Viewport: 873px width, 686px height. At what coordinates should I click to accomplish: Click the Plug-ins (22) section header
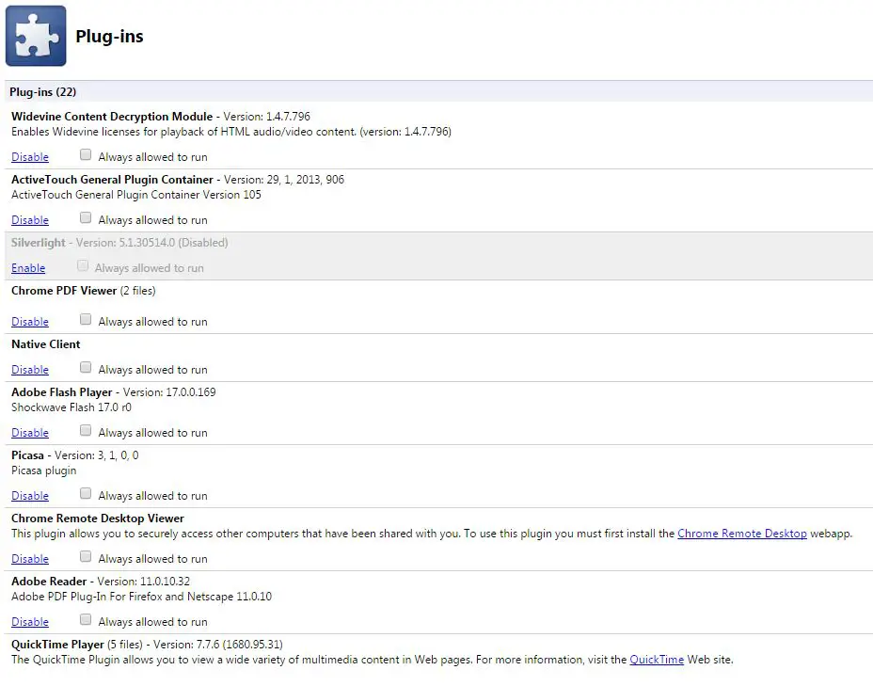tap(438, 92)
